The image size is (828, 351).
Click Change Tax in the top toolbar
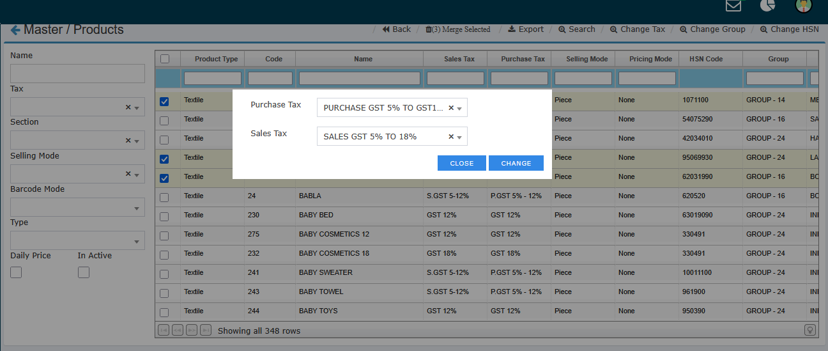(638, 29)
